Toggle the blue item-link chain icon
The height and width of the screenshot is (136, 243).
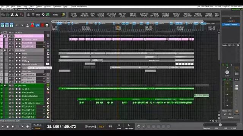coord(37,25)
